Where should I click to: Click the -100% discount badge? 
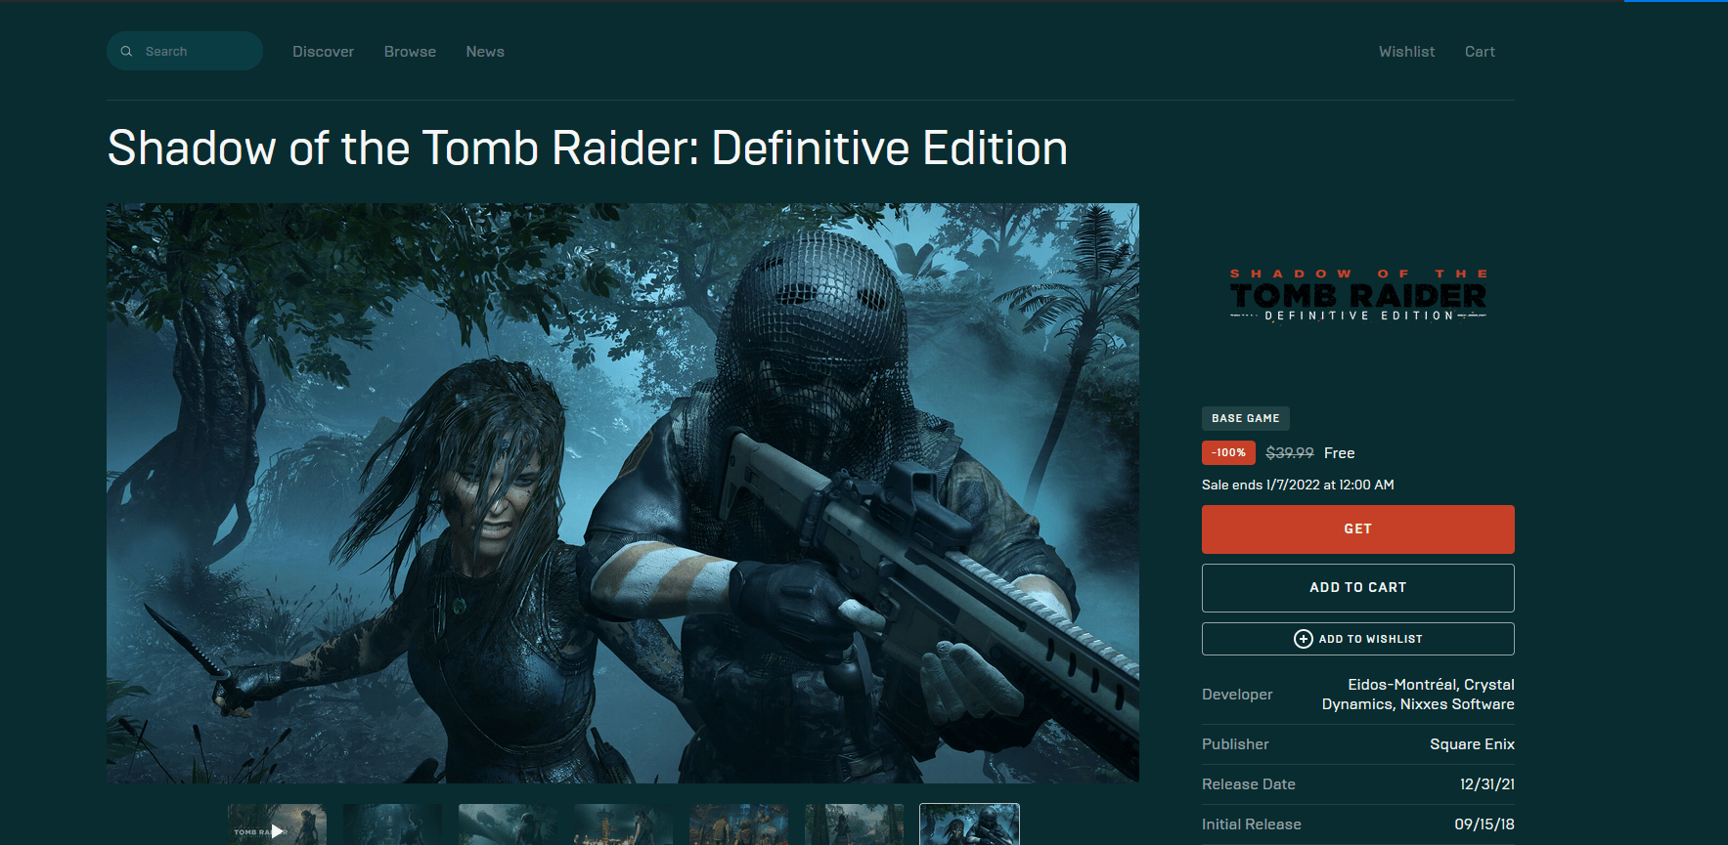coord(1228,453)
